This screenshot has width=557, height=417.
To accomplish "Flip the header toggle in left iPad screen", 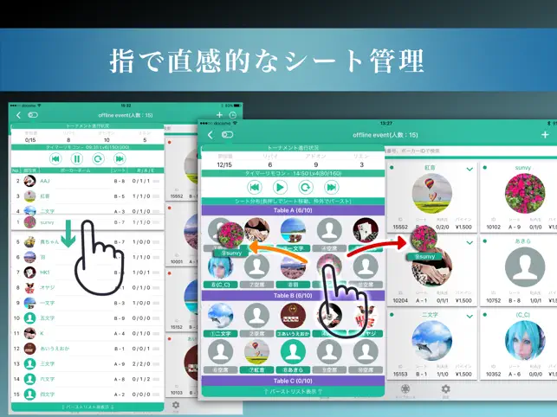I will click(33, 115).
